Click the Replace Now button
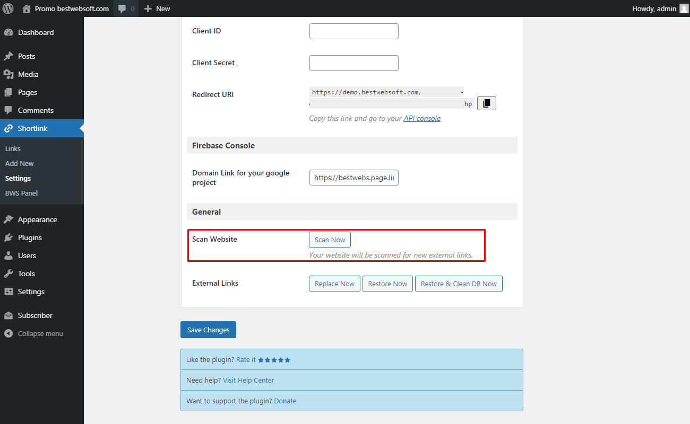Screen dimensions: 690x424 pos(334,284)
